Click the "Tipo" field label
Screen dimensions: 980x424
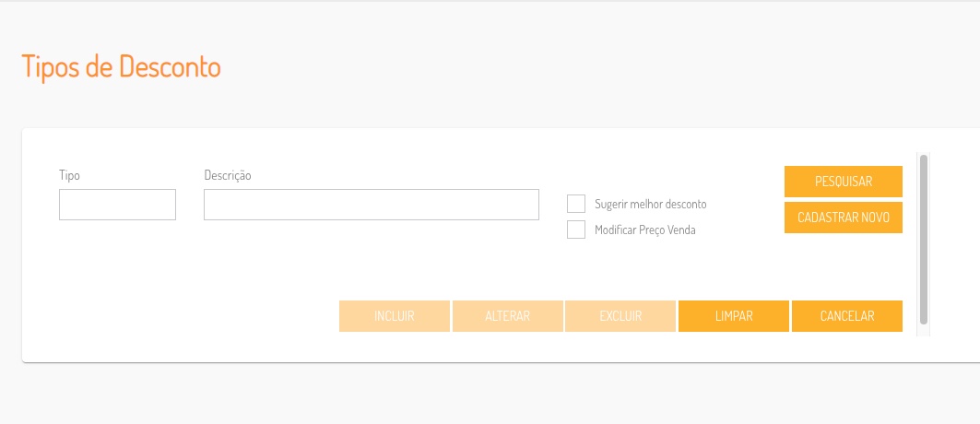click(69, 174)
